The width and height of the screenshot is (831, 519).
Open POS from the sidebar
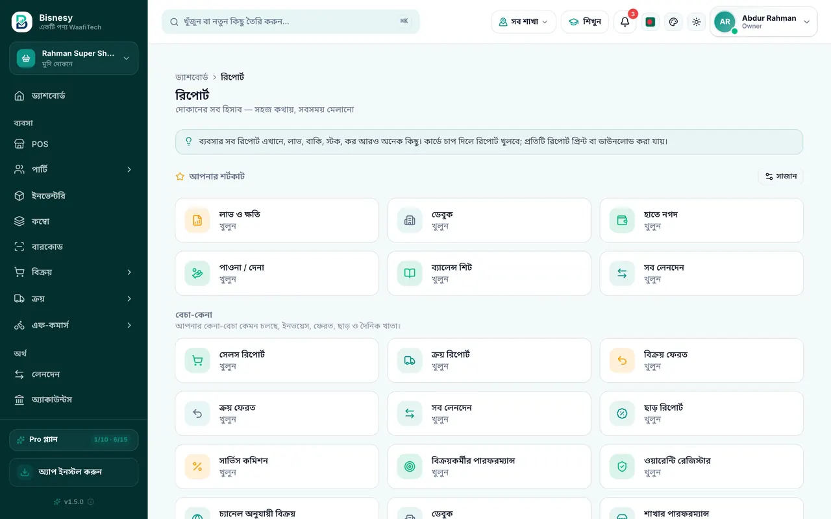pos(74,144)
